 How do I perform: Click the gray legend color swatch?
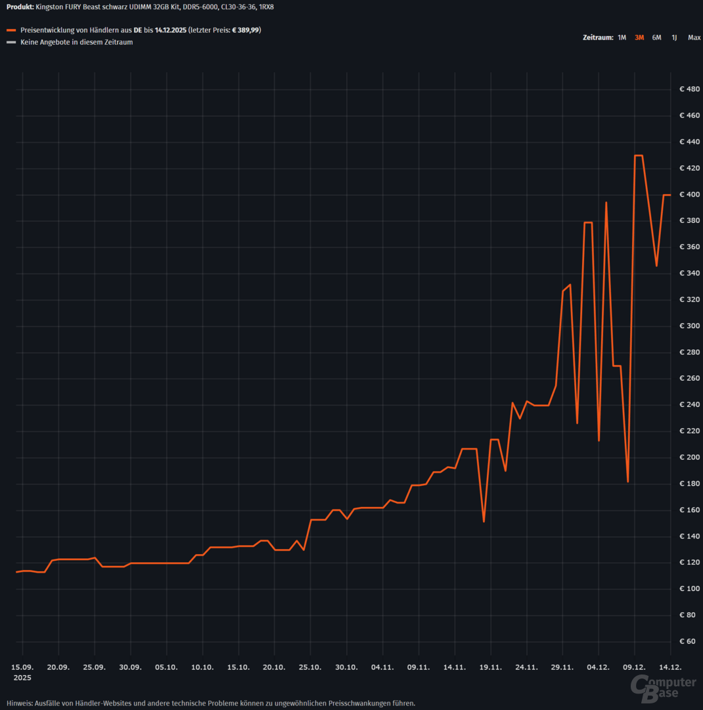click(11, 42)
